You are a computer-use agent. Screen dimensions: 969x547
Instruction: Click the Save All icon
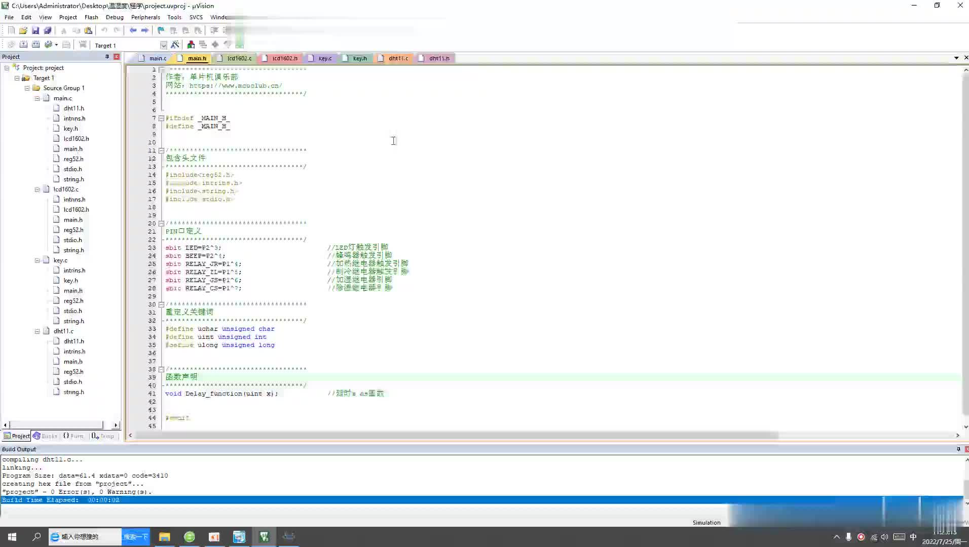(48, 30)
